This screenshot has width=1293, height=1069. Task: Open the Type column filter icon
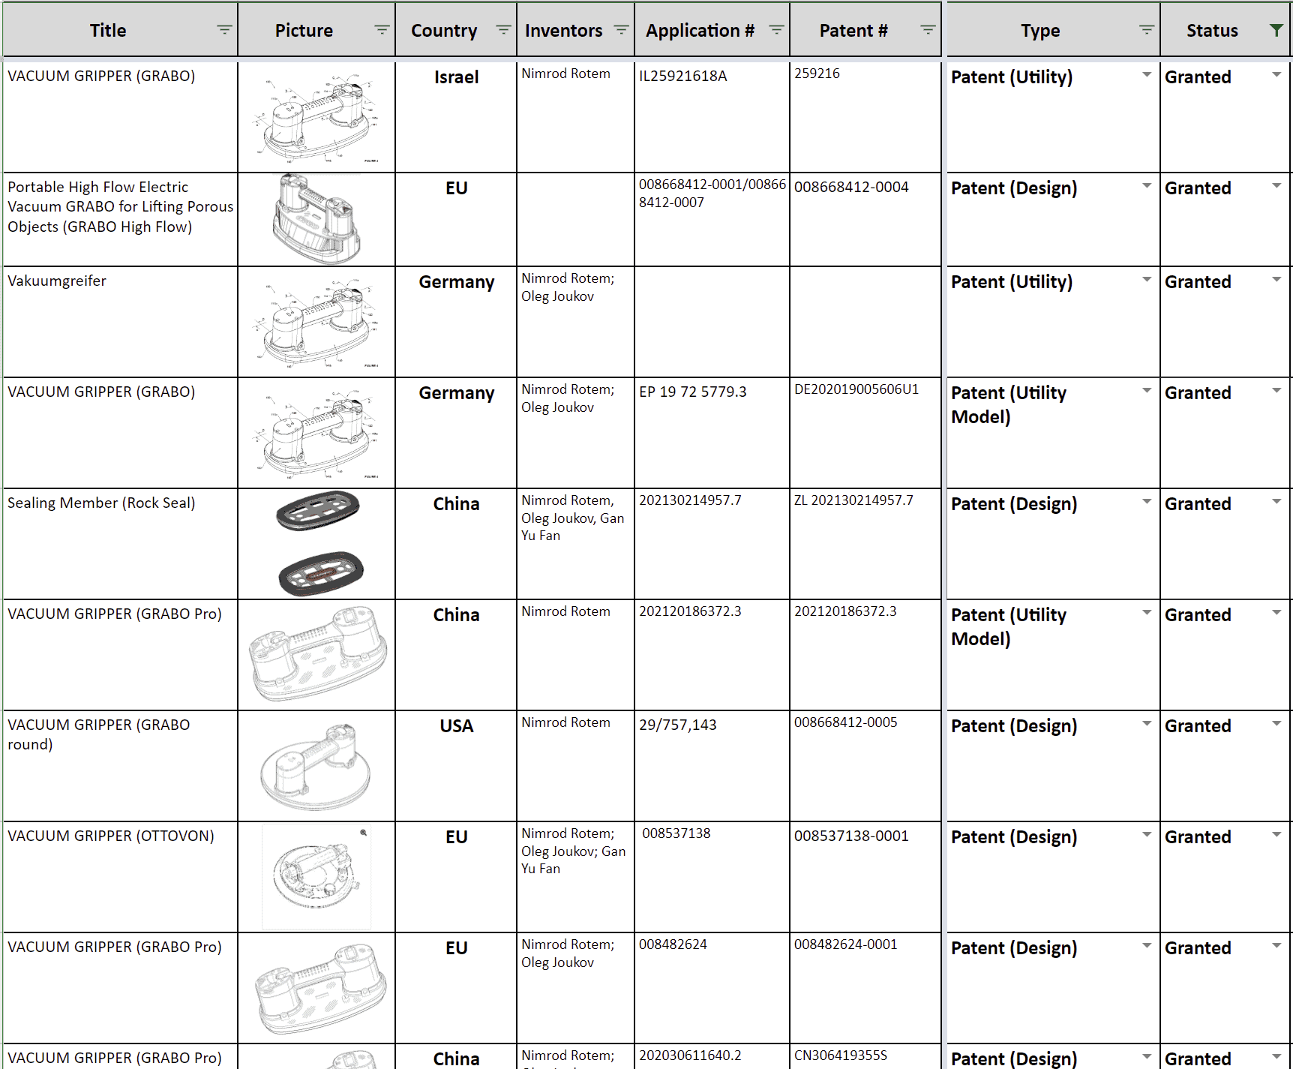(1147, 30)
